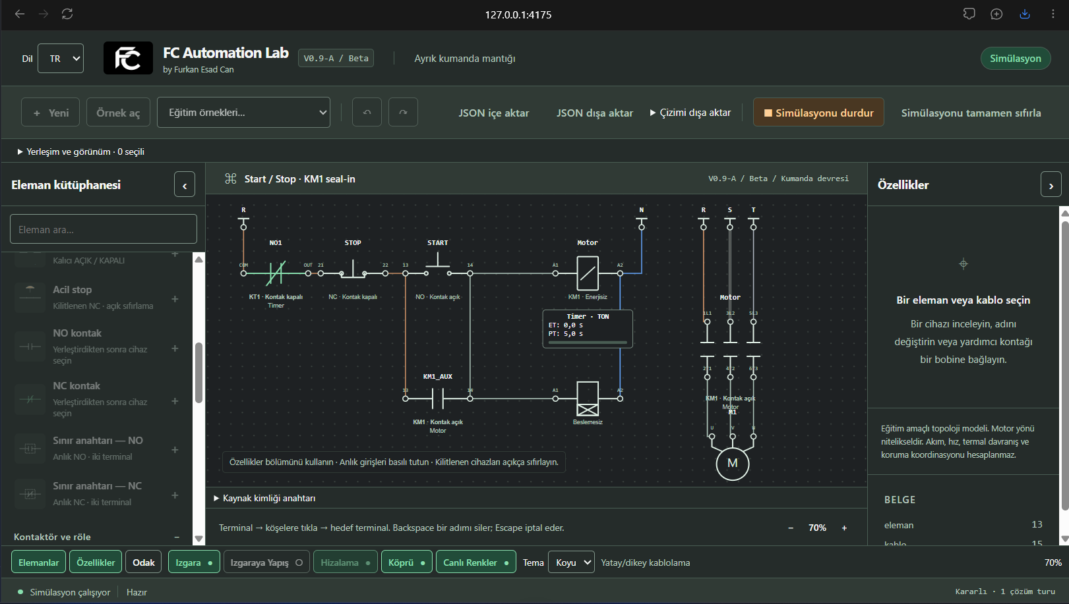Image resolution: width=1069 pixels, height=604 pixels.
Task: Click the Örnek aç button
Action: click(118, 112)
